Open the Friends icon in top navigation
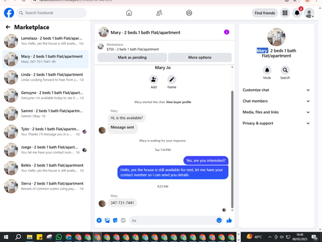This screenshot has width=322, height=242. (x=159, y=13)
